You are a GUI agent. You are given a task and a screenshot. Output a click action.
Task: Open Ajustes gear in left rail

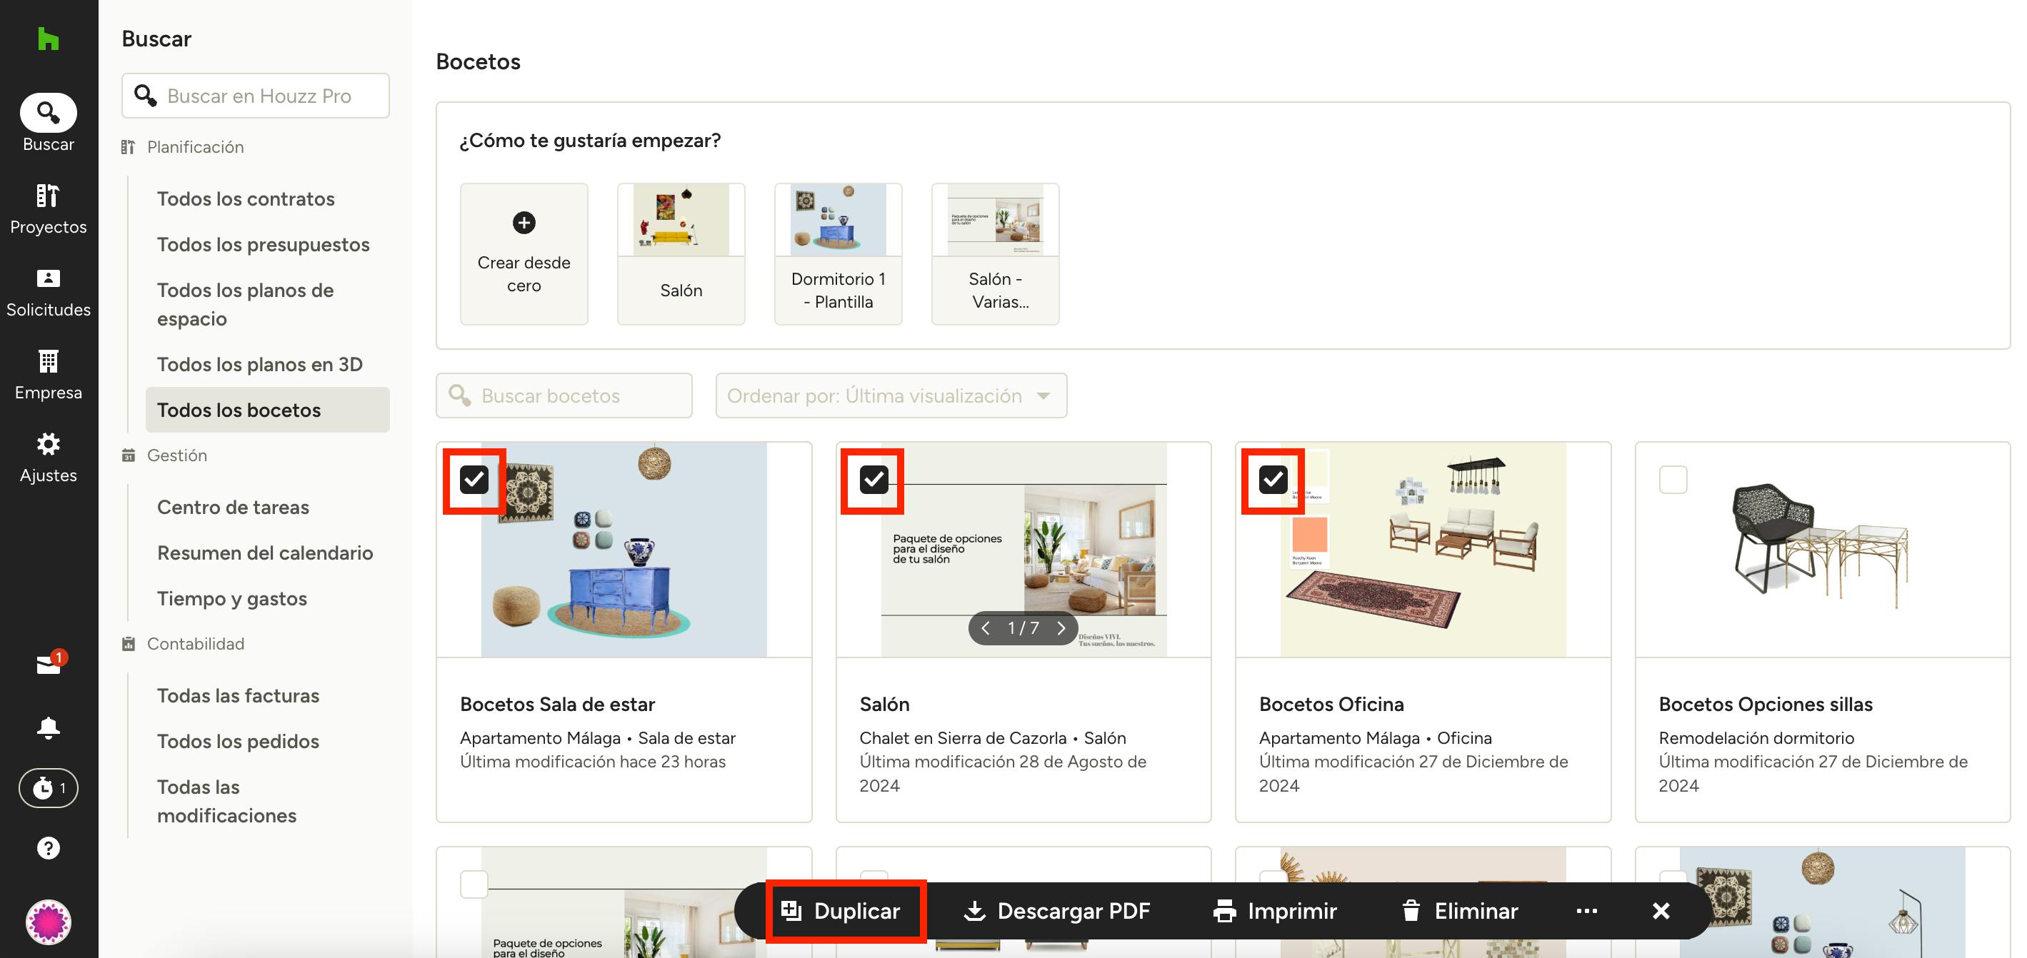[48, 458]
